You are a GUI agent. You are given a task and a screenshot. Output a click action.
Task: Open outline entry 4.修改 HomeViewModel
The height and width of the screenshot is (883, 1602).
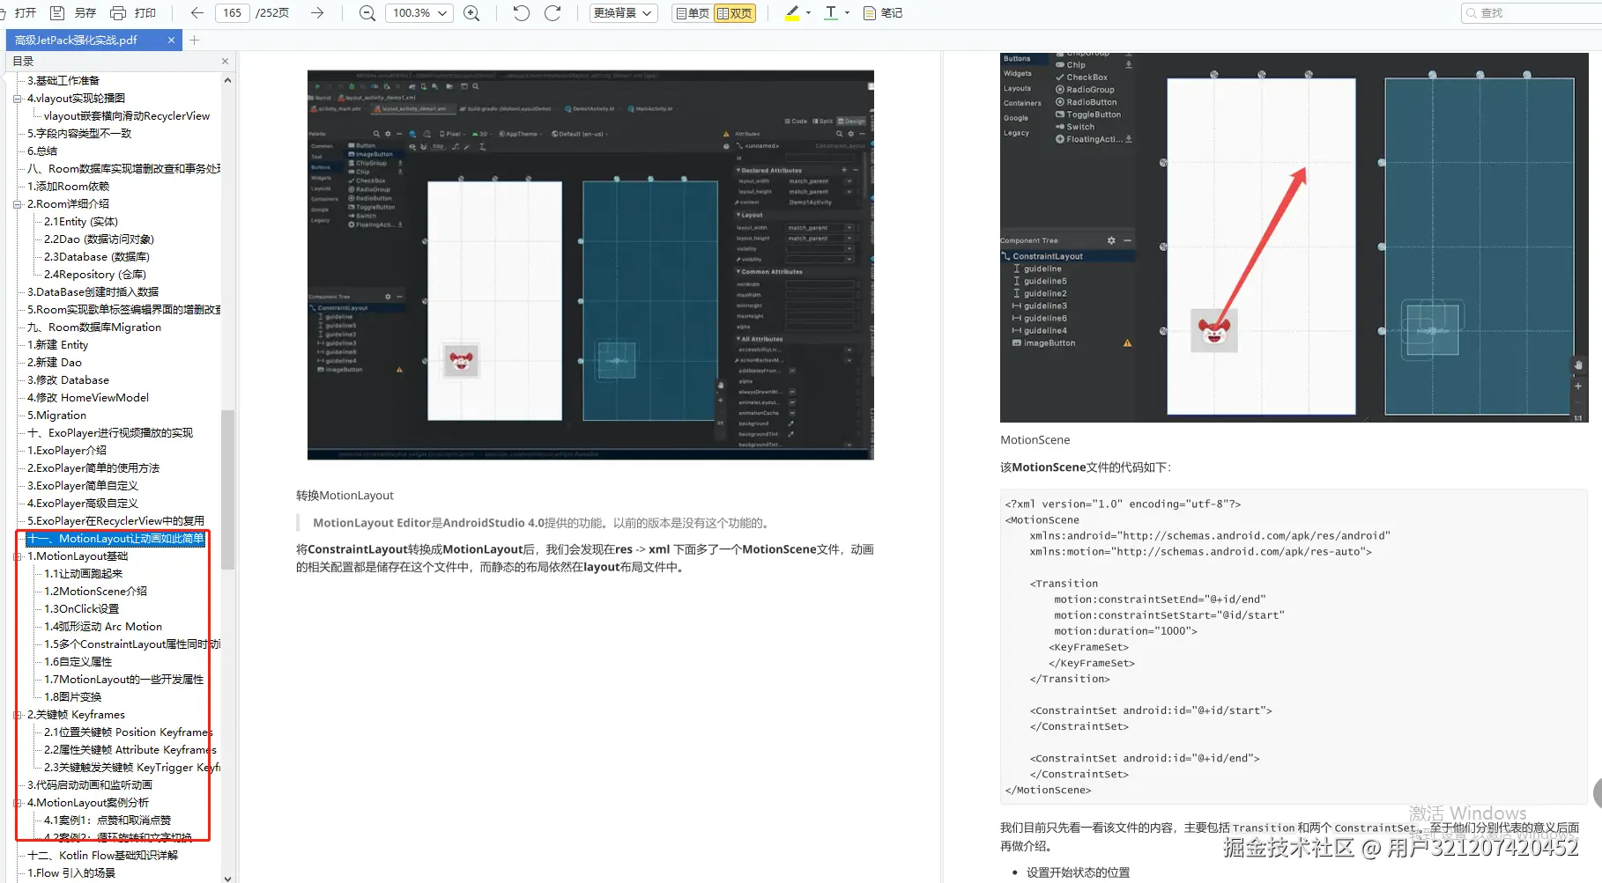click(88, 398)
